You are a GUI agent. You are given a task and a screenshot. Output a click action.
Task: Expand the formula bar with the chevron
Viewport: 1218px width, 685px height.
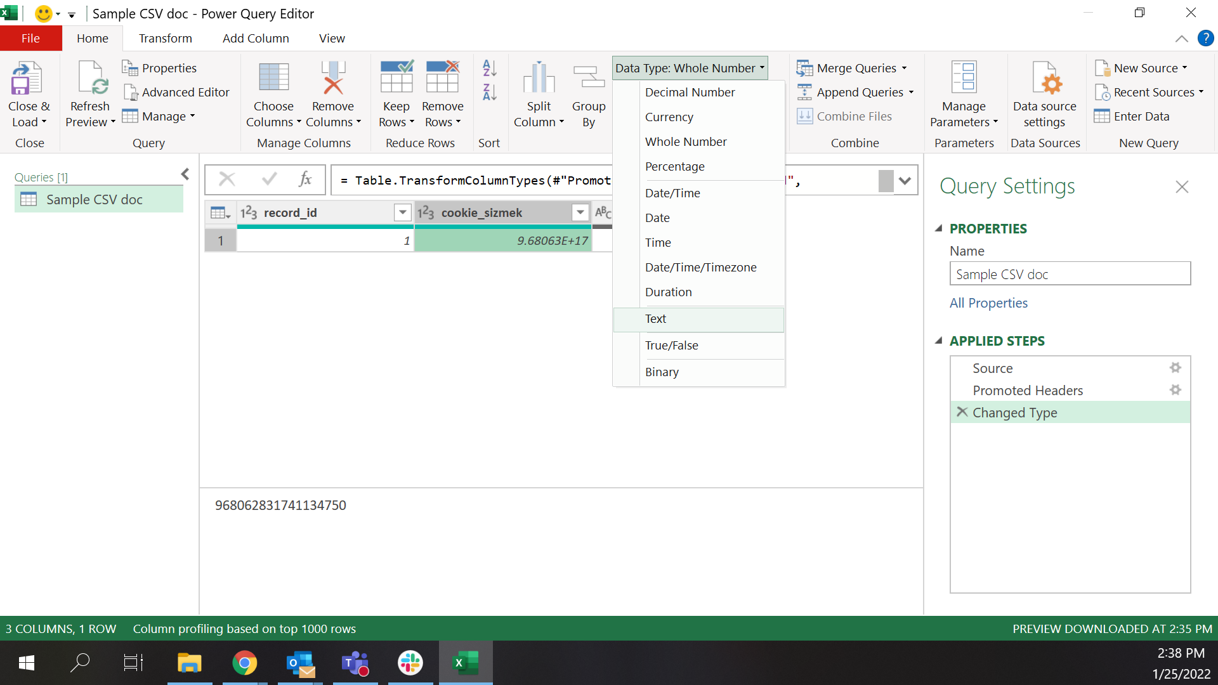(905, 181)
